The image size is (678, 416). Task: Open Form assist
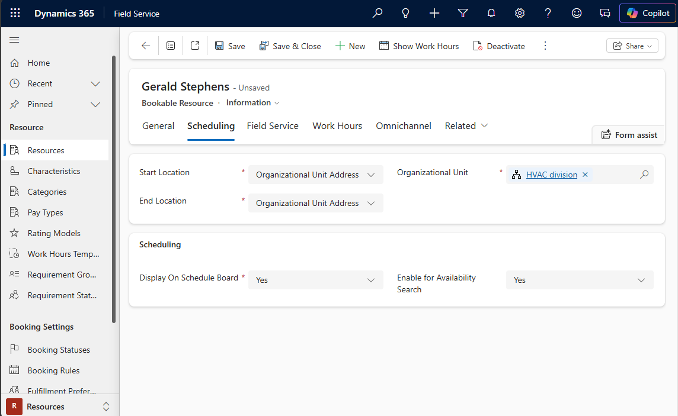629,135
